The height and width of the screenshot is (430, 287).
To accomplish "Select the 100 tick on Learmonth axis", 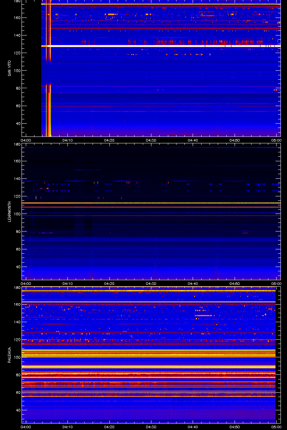I will (17, 214).
